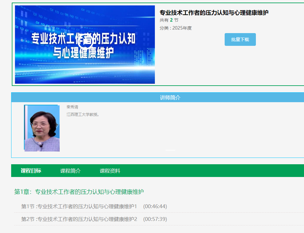Click the instructor name 秦秀清
304x233 pixels.
click(72, 107)
